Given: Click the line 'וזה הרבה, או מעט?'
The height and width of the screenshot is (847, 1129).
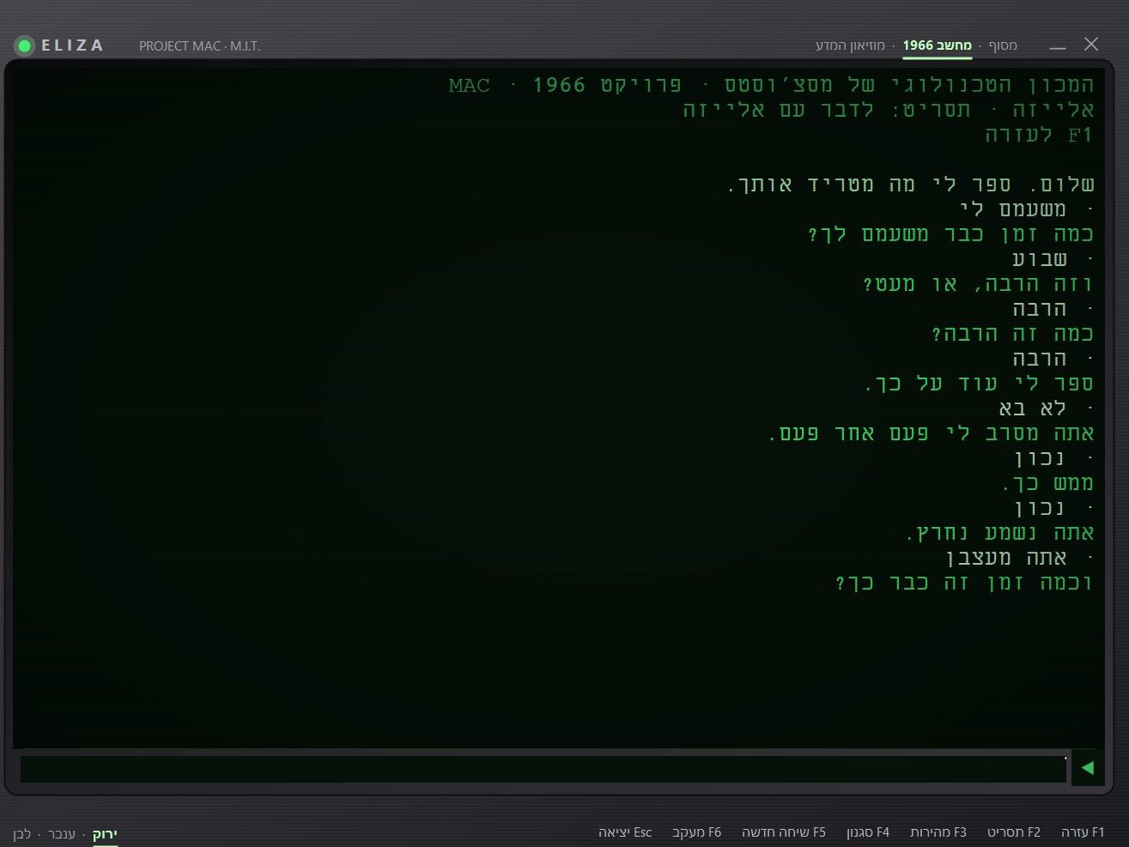Looking at the screenshot, I should (x=979, y=284).
